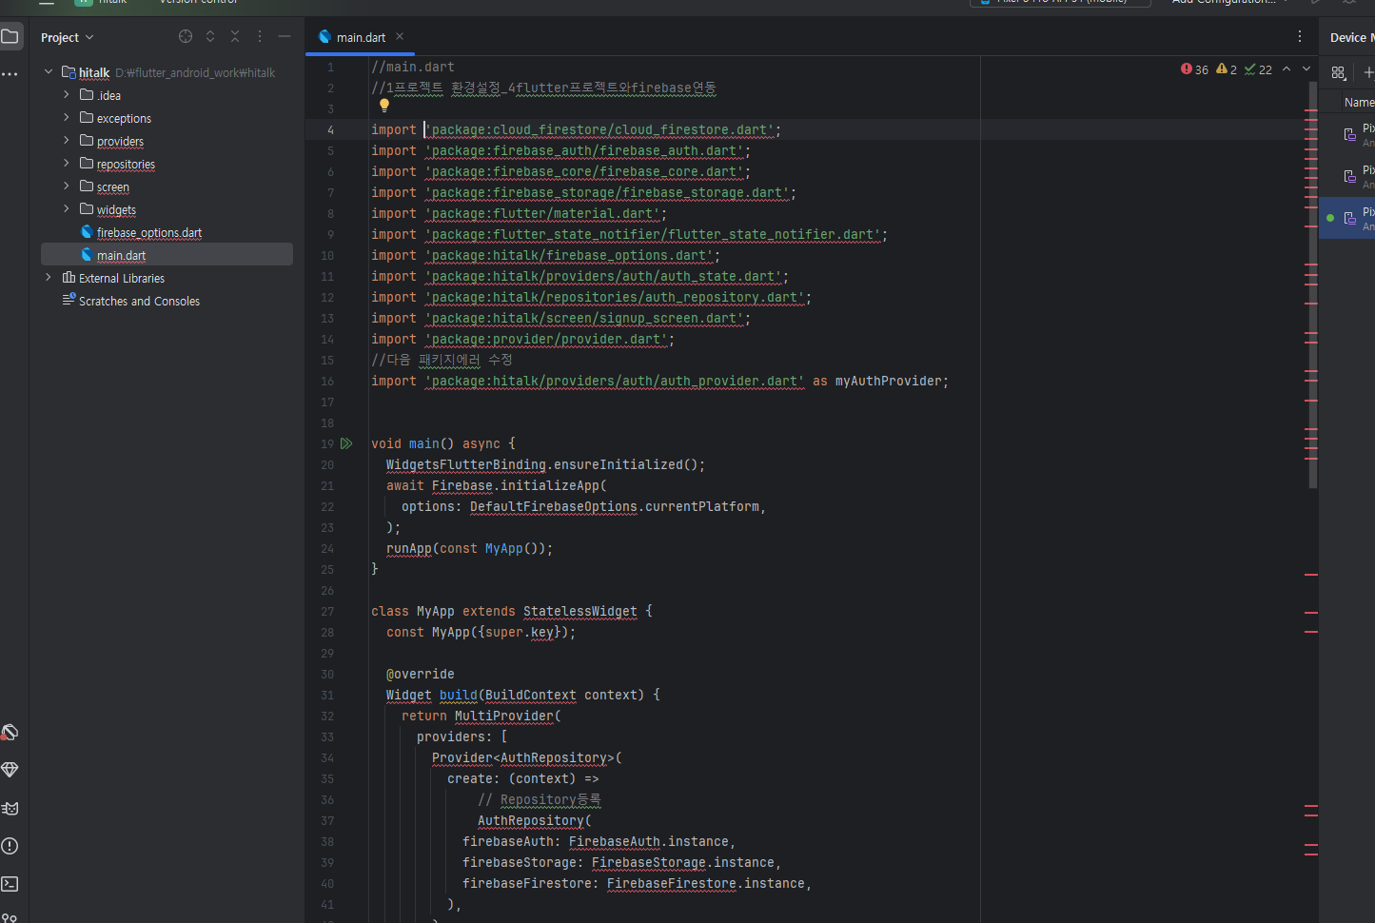1375x923 pixels.
Task: Select the repositories folder name
Action: (126, 164)
